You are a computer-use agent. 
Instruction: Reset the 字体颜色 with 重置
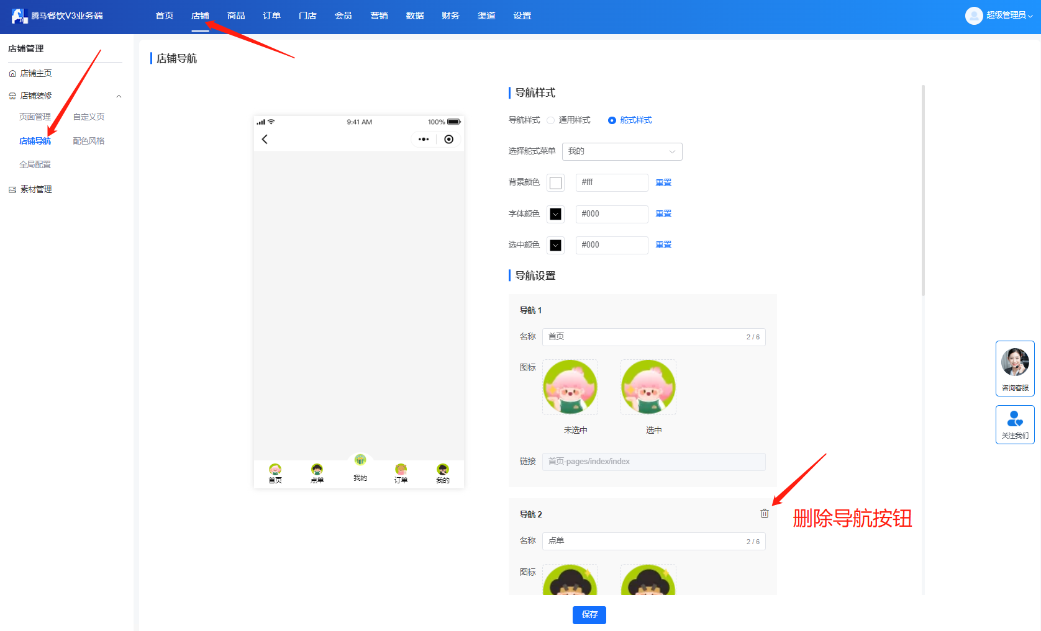(663, 213)
